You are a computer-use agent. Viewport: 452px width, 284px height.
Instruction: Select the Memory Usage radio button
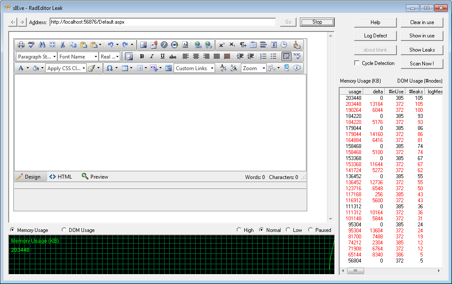(x=12, y=230)
